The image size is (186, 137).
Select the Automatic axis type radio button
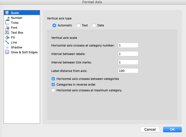[54, 25]
